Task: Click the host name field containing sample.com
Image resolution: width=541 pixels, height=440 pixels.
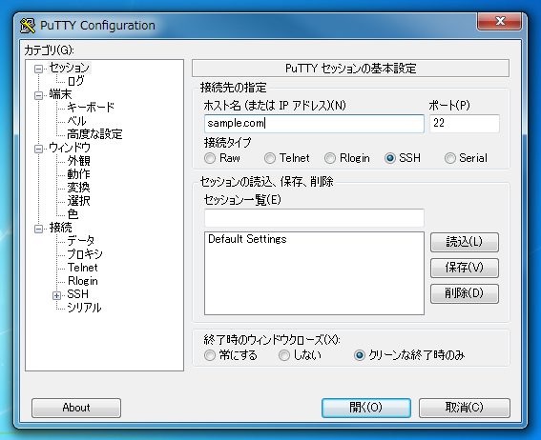Action: click(314, 124)
